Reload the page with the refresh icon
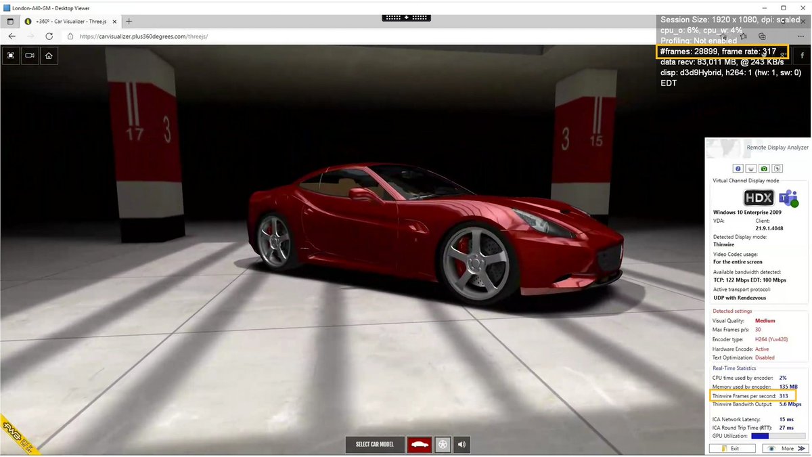Image resolution: width=812 pixels, height=457 pixels. click(x=49, y=36)
